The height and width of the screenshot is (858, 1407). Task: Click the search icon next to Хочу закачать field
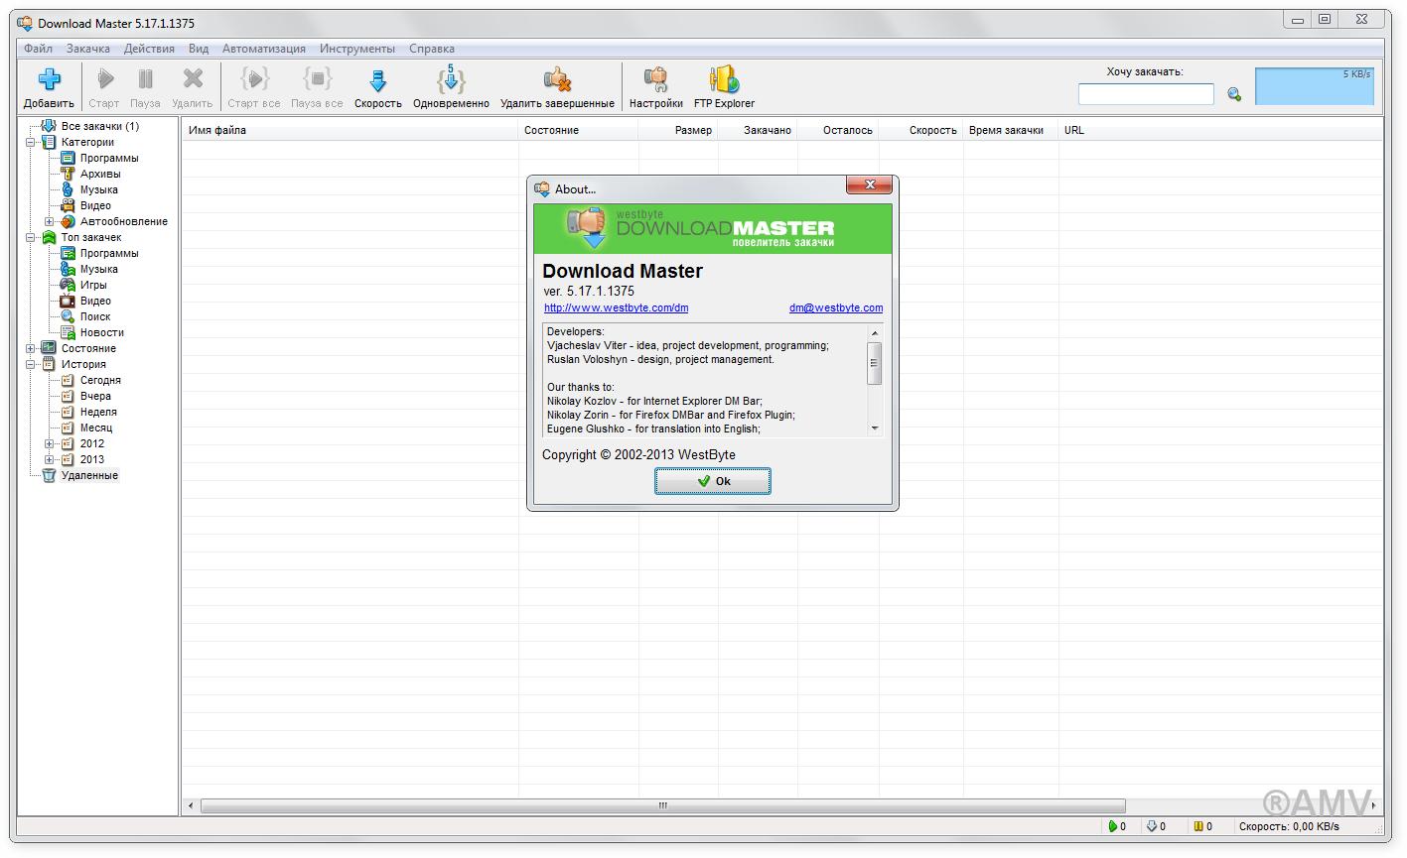tap(1234, 94)
